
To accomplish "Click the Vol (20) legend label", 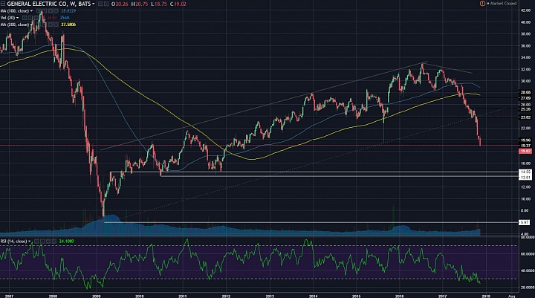I will [8, 18].
